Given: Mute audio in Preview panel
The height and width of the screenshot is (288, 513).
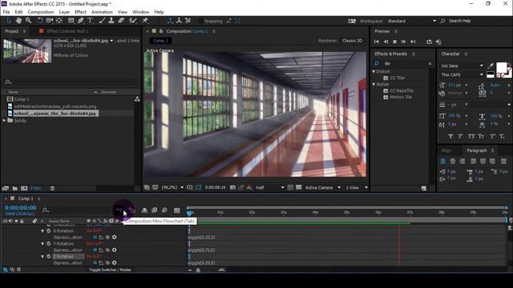Looking at the screenshot, I should [438, 42].
